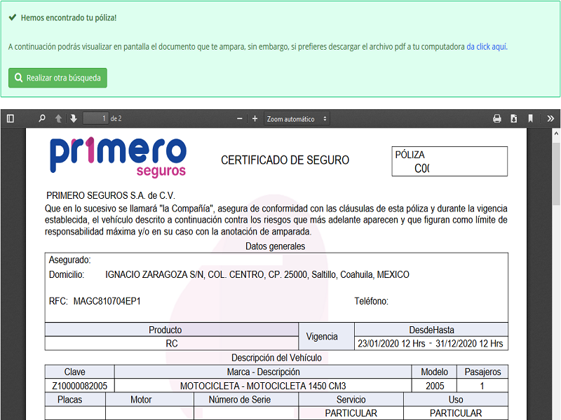Download the PDF file from toolbar

[x=514, y=119]
